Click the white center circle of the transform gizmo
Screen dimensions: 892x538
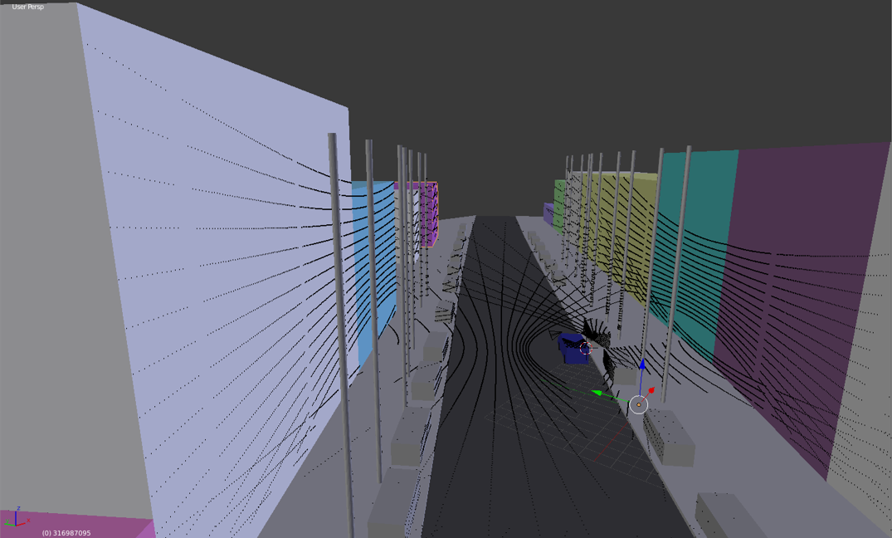point(639,404)
